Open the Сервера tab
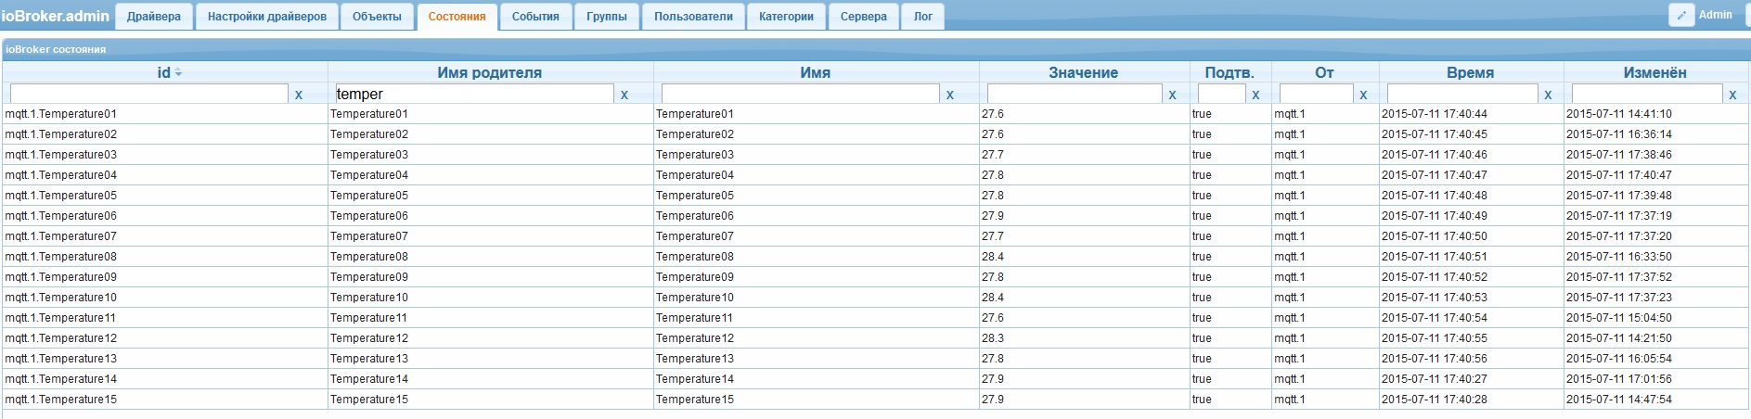Viewport: 1751px width, 419px height. (864, 17)
